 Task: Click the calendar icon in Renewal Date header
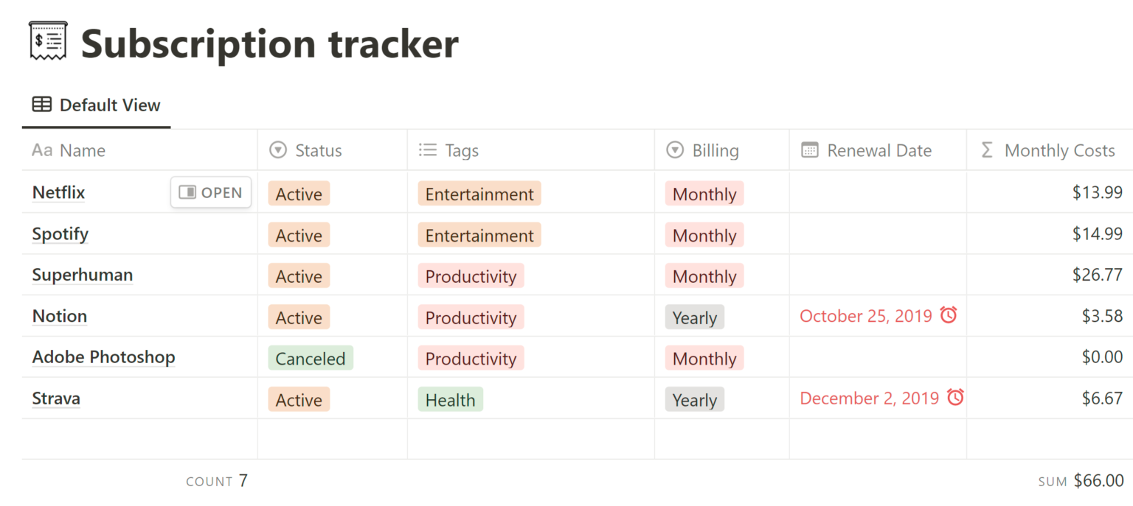point(810,150)
